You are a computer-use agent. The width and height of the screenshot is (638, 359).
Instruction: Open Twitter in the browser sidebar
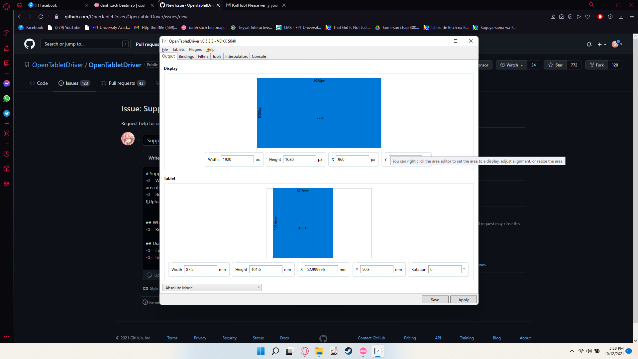pyautogui.click(x=6, y=113)
